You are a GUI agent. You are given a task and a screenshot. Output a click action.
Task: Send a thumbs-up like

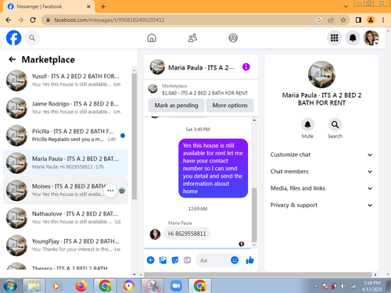[x=249, y=260]
